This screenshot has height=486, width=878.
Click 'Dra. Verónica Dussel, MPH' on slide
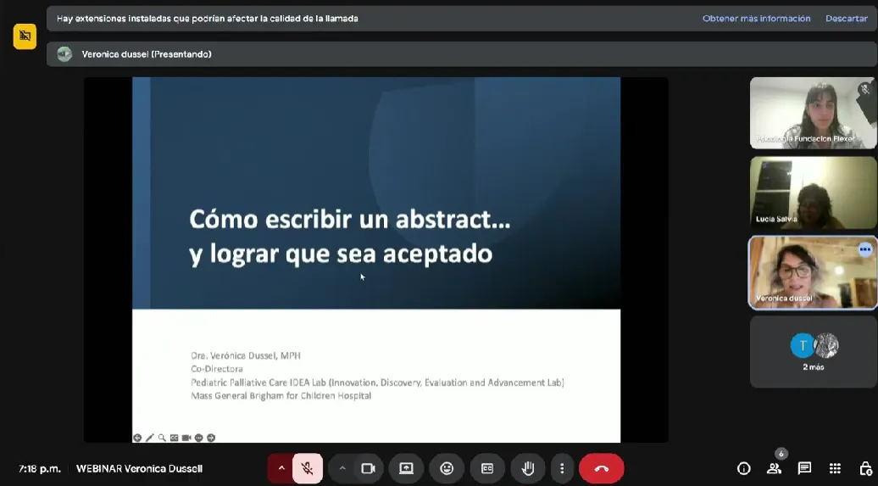click(246, 355)
